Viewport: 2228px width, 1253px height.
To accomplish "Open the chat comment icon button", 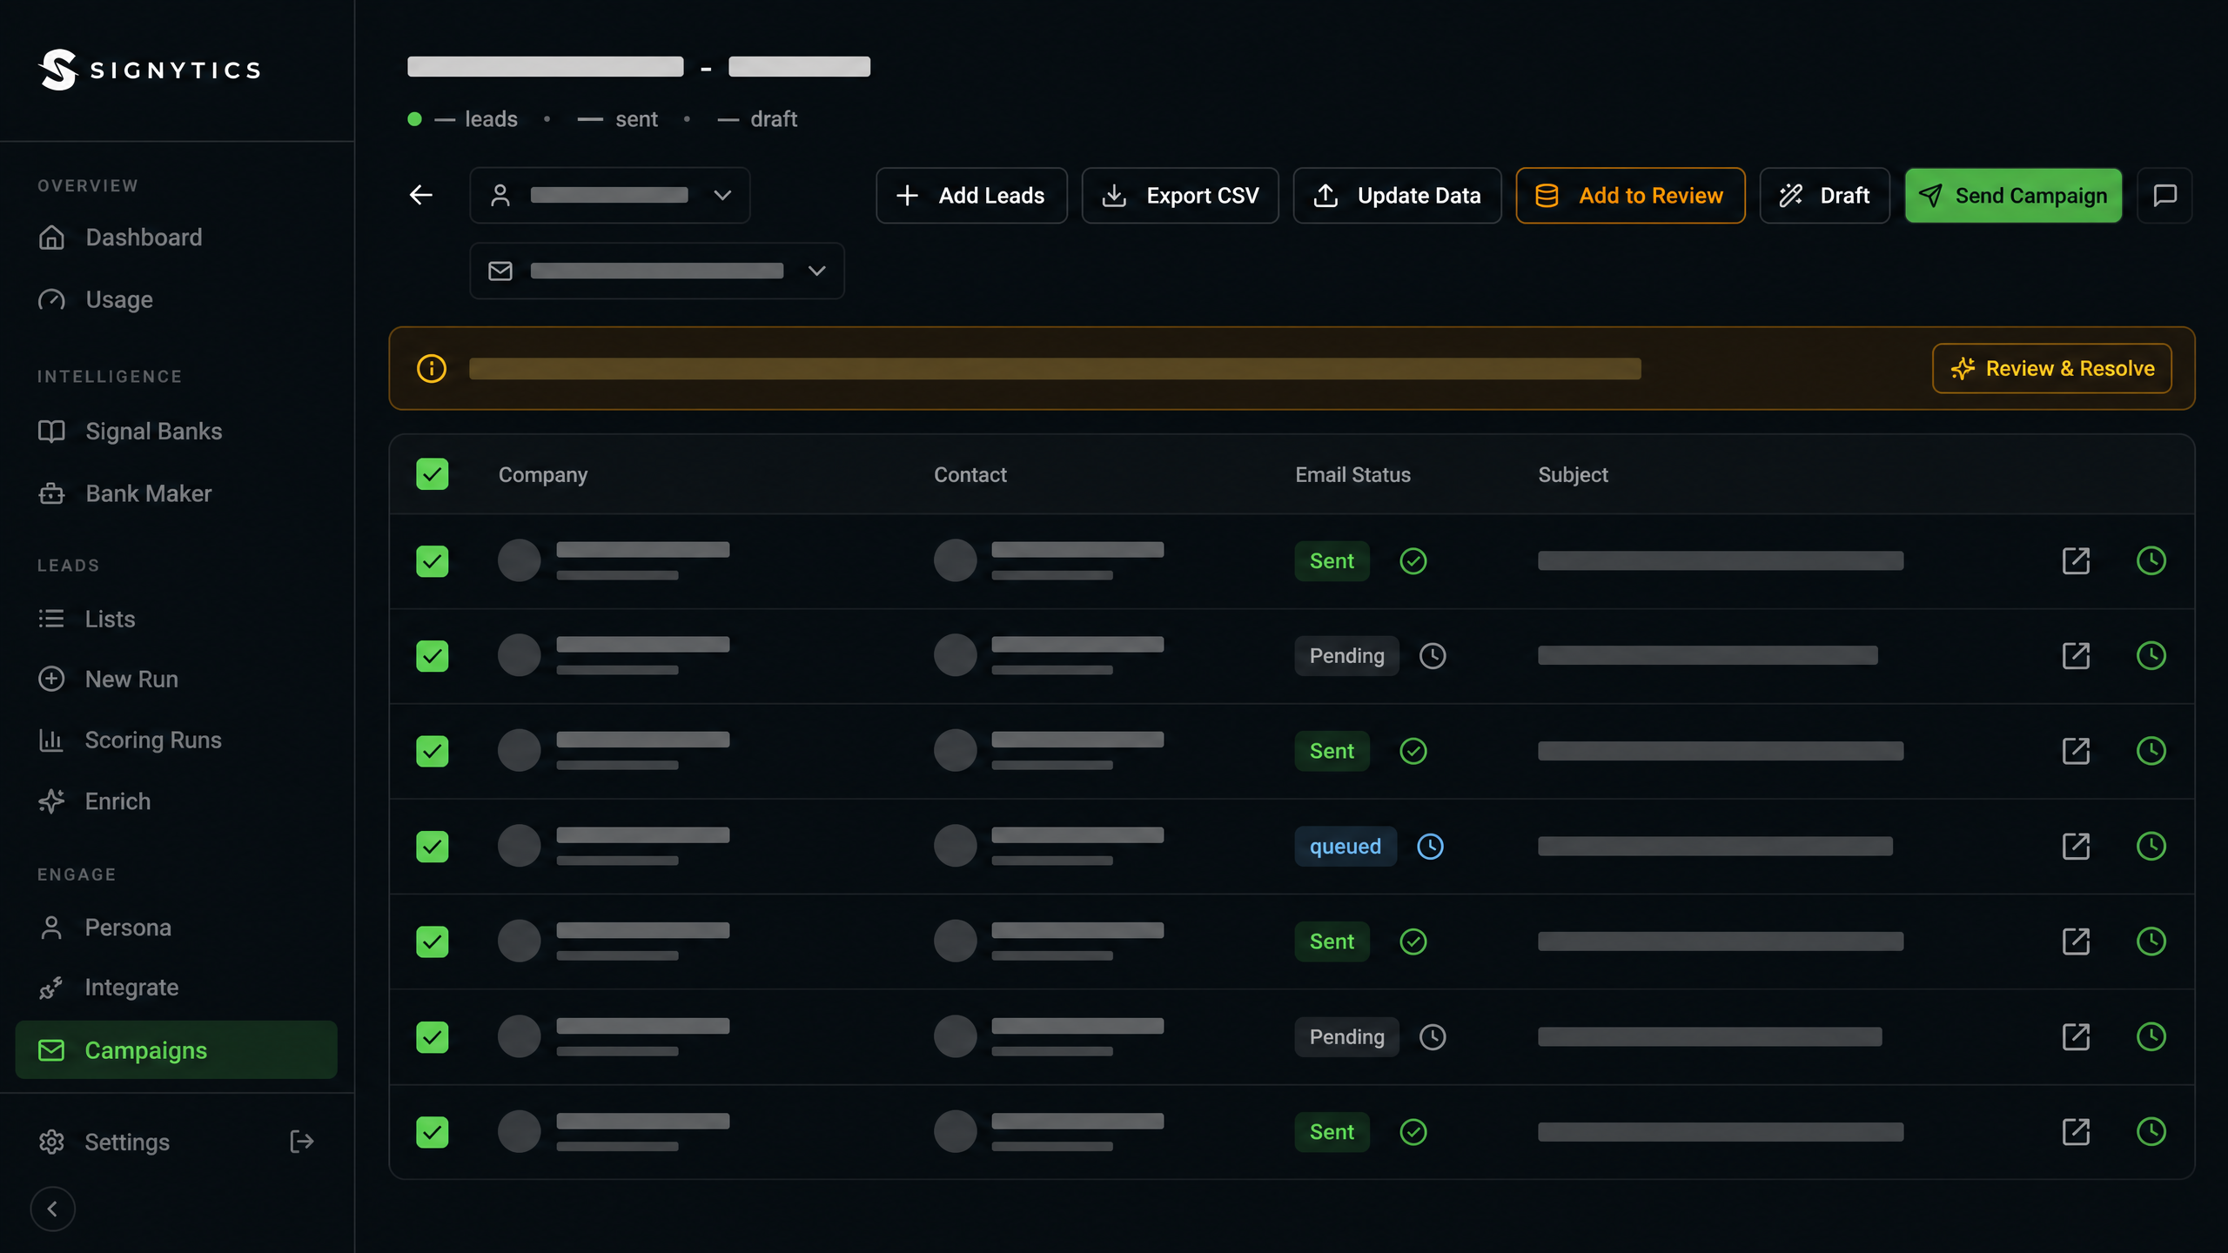I will click(x=2164, y=195).
